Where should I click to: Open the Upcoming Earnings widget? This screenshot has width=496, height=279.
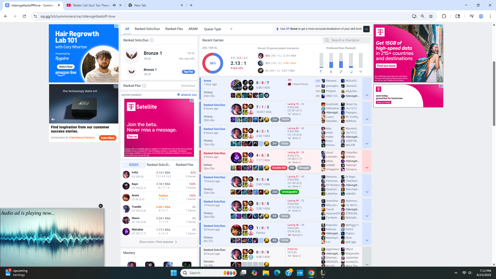pos(17,273)
